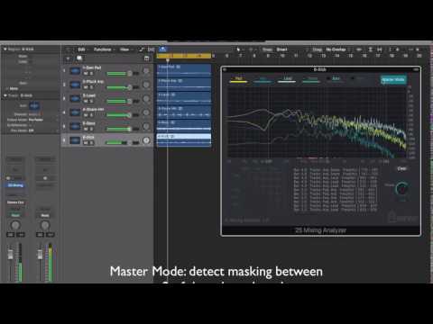Open the Drag No Overlap dropdown

tap(336, 49)
